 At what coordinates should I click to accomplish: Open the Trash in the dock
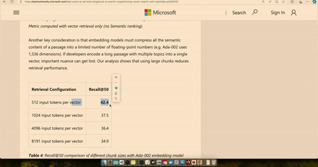(x=214, y=162)
